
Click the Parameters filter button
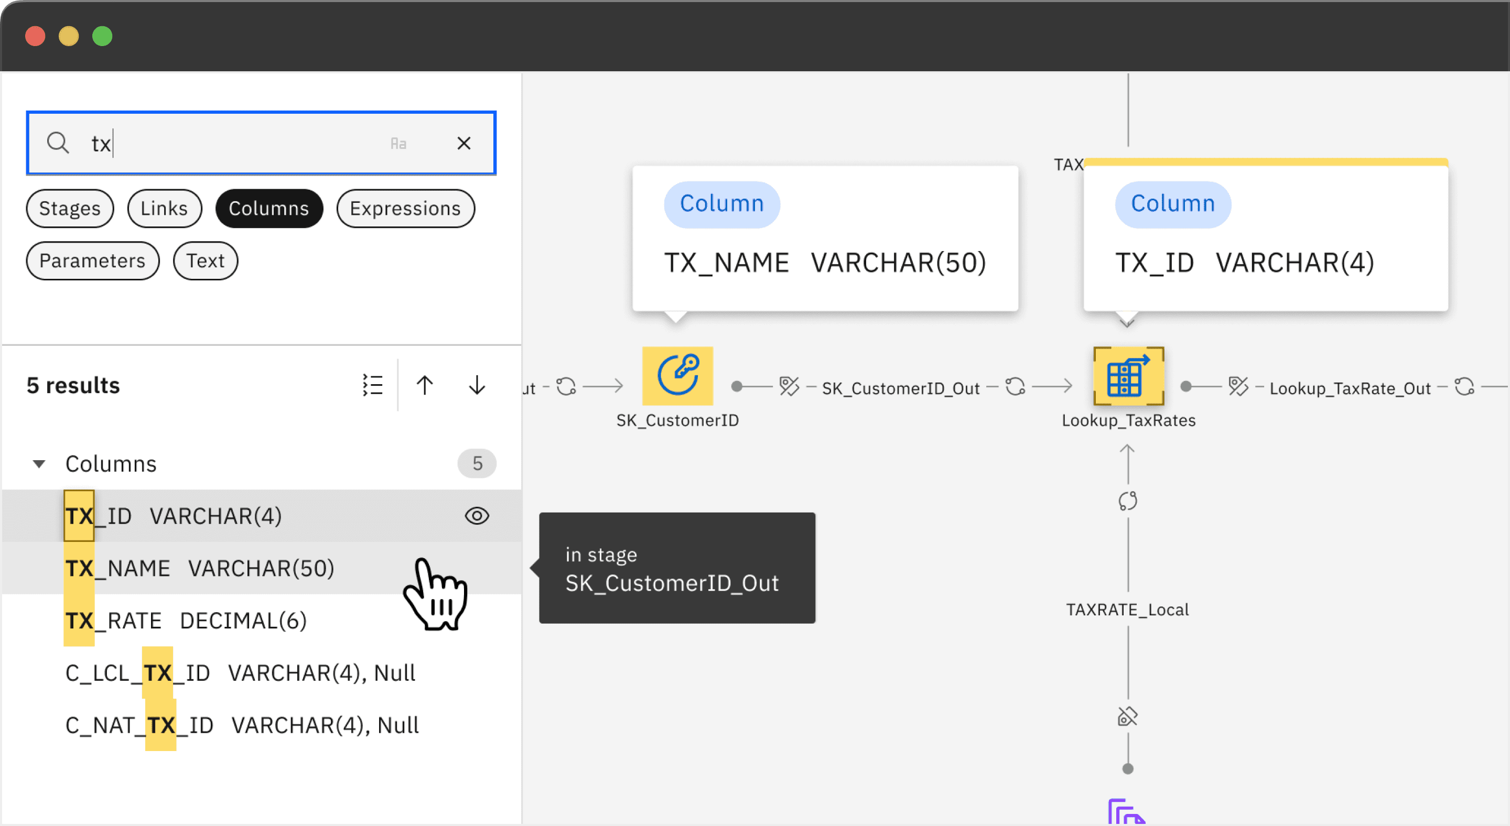pos(92,260)
